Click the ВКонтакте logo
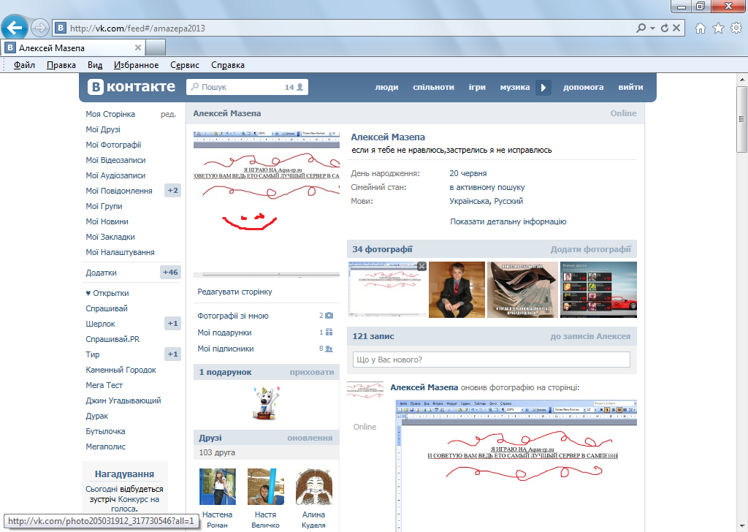 [x=131, y=87]
